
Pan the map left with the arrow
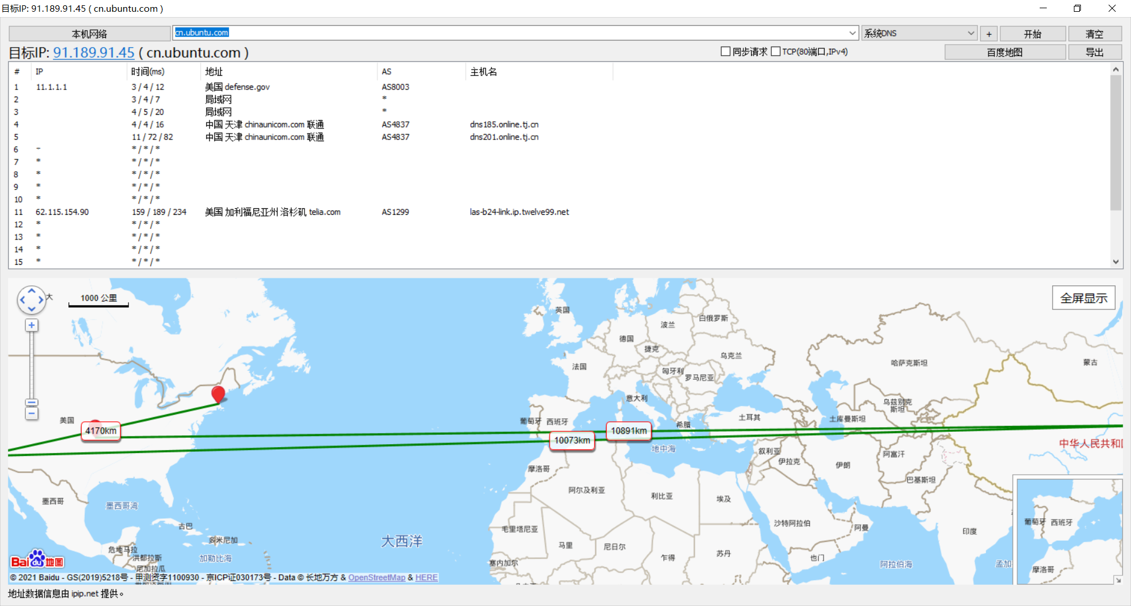click(22, 300)
